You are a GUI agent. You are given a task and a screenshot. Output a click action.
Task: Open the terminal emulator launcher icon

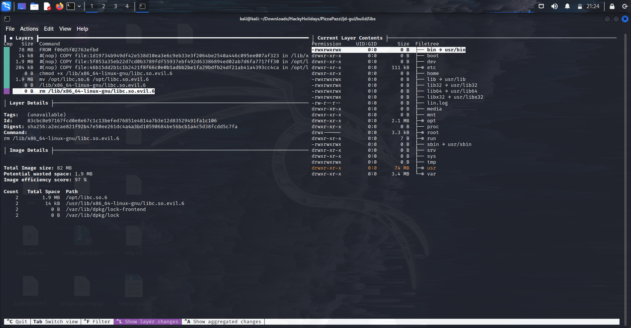pyautogui.click(x=71, y=6)
